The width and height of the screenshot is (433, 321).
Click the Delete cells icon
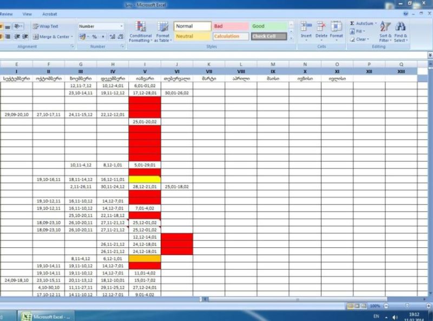321,26
